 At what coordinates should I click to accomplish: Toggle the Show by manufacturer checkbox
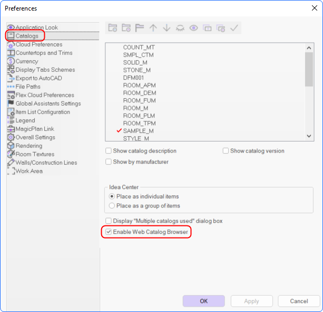coord(109,162)
